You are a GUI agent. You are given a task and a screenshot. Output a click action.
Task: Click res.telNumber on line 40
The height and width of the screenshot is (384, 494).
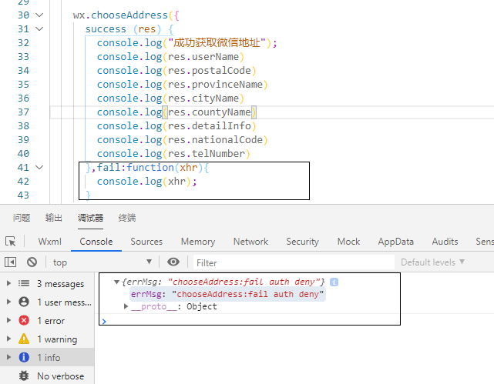click(207, 154)
